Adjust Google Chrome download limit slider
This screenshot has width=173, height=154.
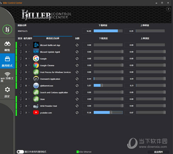click(122, 65)
